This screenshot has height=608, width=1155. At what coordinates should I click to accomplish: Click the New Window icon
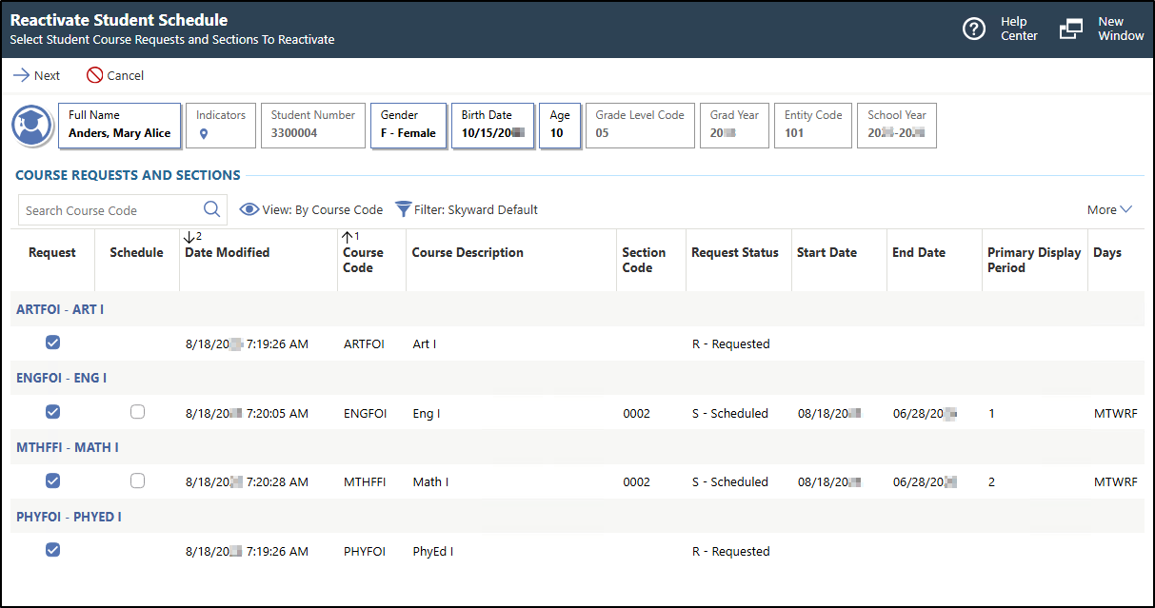1071,29
